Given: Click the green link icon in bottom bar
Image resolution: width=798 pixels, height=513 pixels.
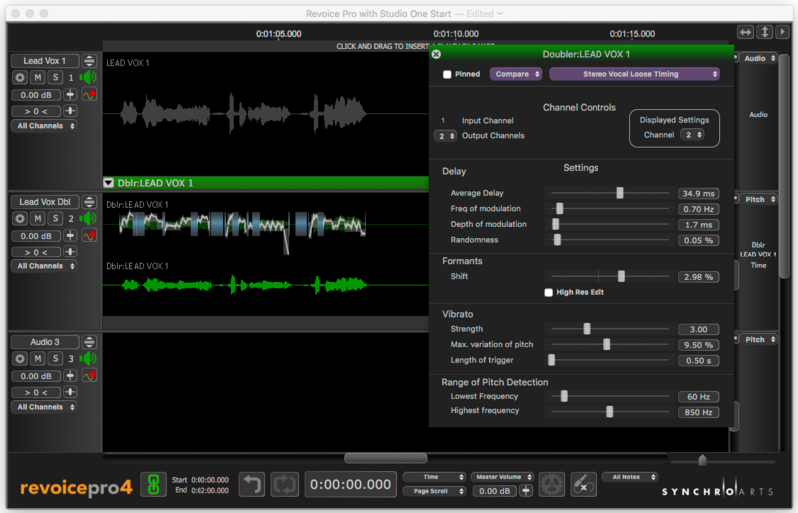Looking at the screenshot, I should (x=153, y=485).
